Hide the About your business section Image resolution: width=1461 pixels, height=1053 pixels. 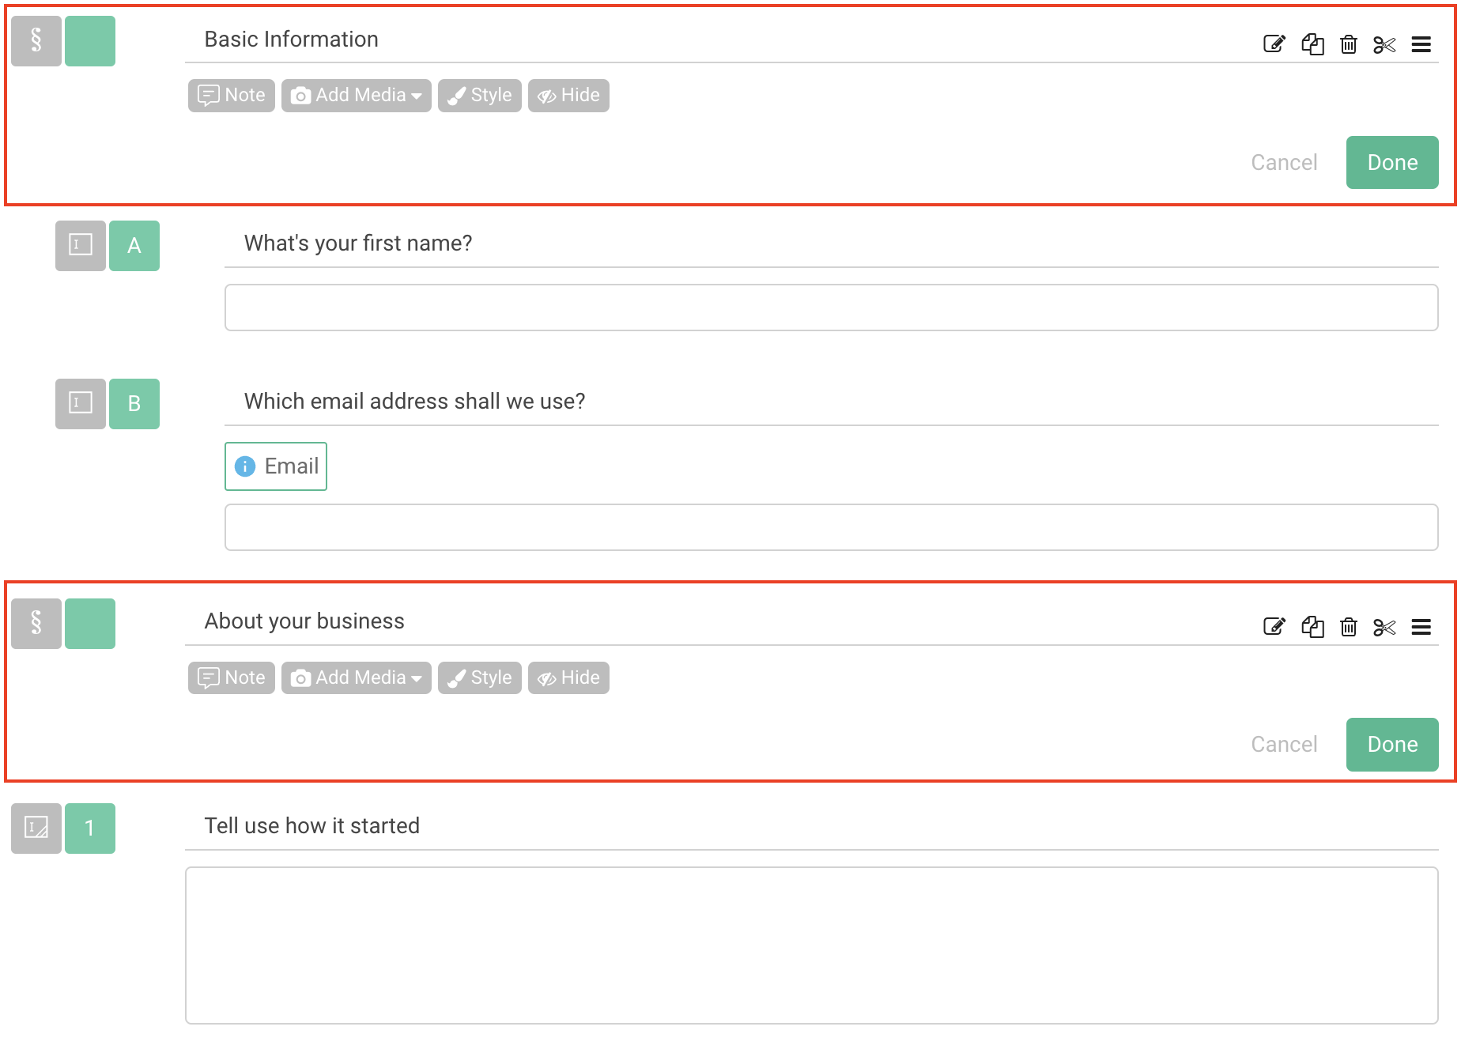(x=568, y=677)
